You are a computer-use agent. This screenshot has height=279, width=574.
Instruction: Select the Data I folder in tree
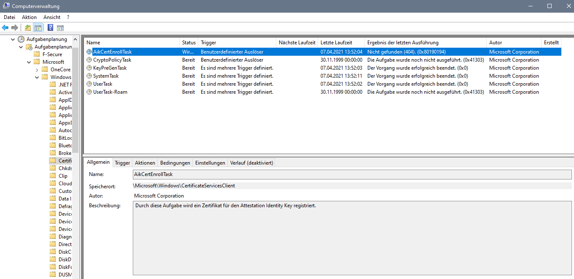[x=65, y=199]
